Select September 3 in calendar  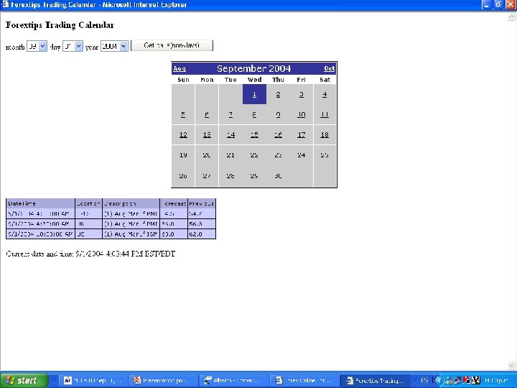click(x=302, y=95)
